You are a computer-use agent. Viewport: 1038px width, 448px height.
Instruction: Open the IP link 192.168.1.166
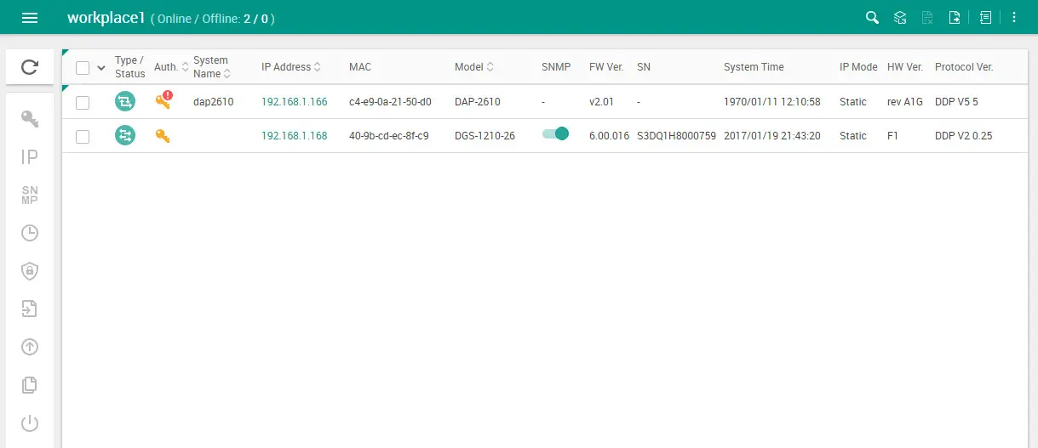click(294, 102)
